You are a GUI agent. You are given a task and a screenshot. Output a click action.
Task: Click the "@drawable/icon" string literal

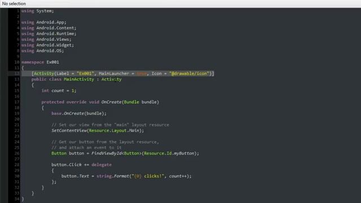click(x=189, y=73)
